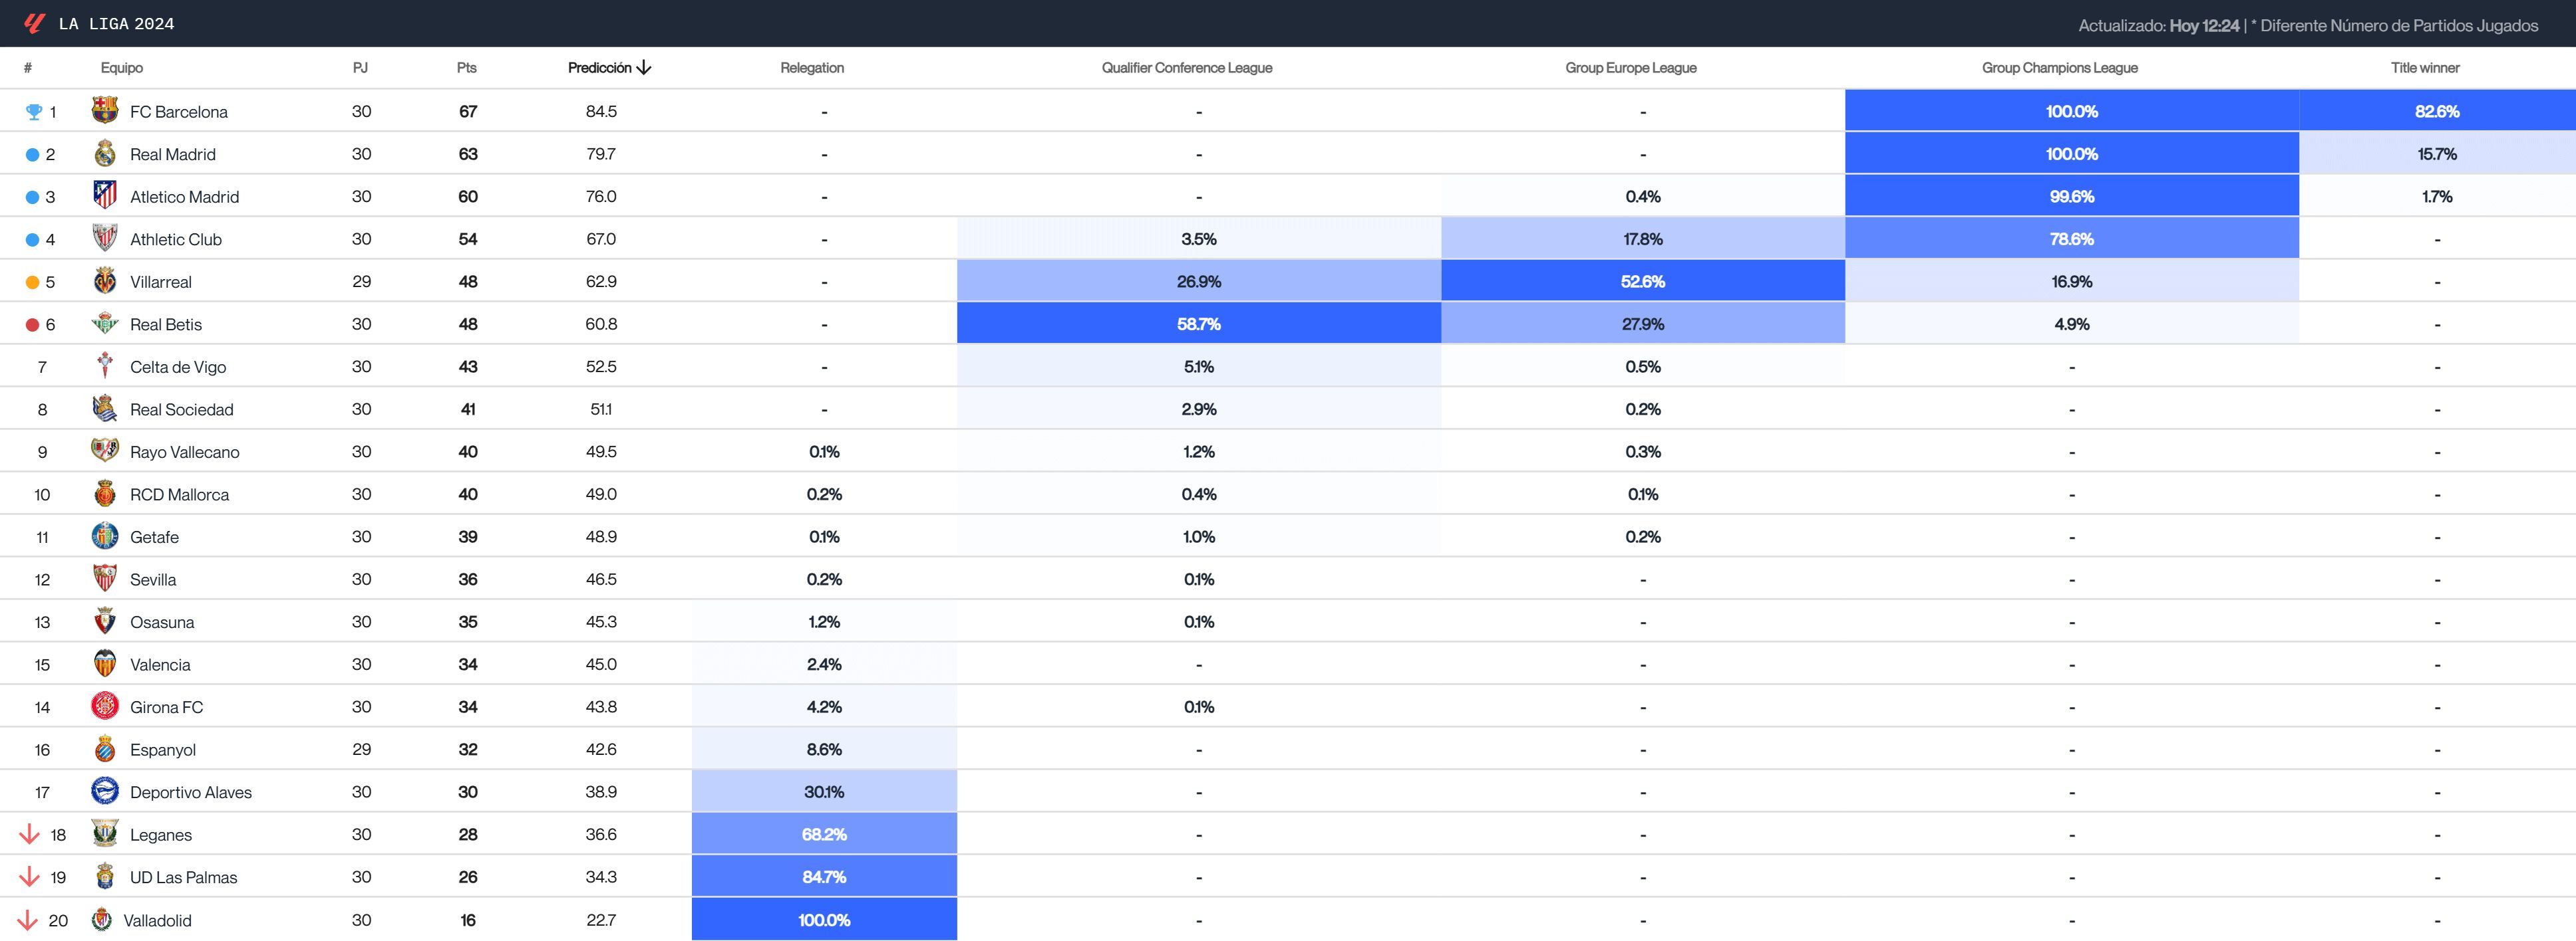Viewport: 2576px width, 941px height.
Task: Click Valladolid's 100.0% relegation probability bar
Action: coord(823,919)
